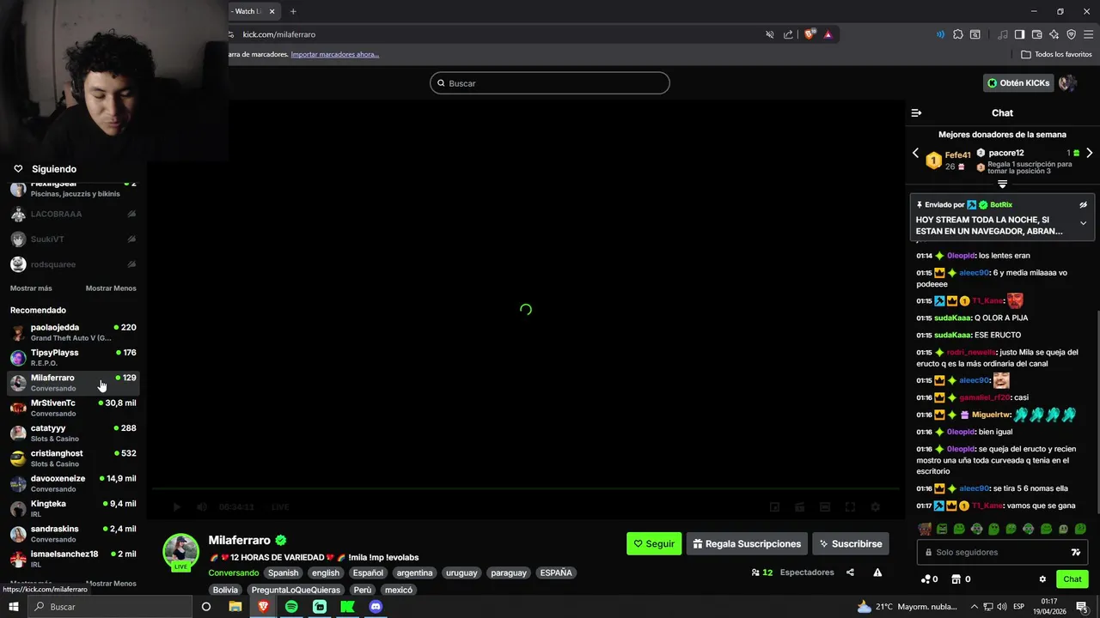
Task: Open Brave Shields lion icon
Action: tap(810, 34)
